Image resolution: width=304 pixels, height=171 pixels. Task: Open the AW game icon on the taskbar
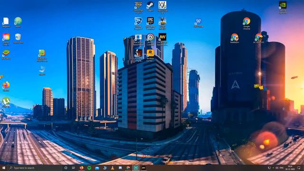143,168
